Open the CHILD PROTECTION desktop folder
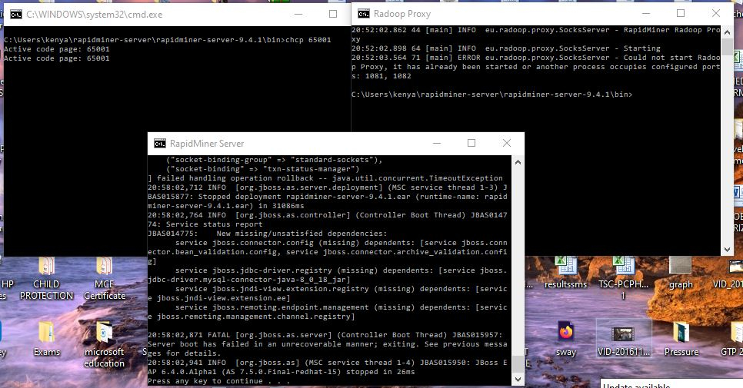This screenshot has height=388, width=743. (x=46, y=278)
